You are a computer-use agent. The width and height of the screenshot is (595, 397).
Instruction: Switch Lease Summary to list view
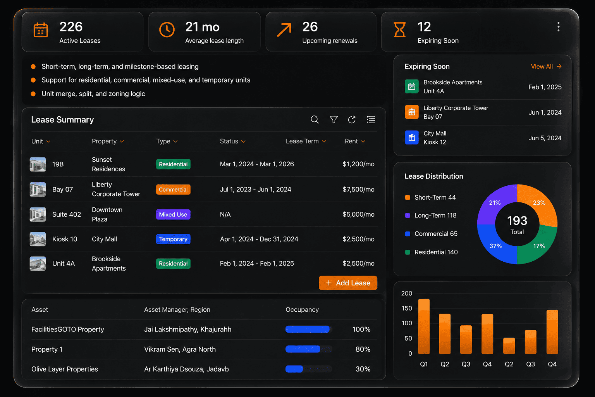pos(371,120)
